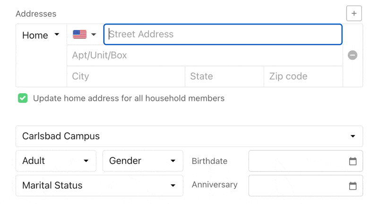
Task: Click the US flag country icon
Action: (x=79, y=34)
